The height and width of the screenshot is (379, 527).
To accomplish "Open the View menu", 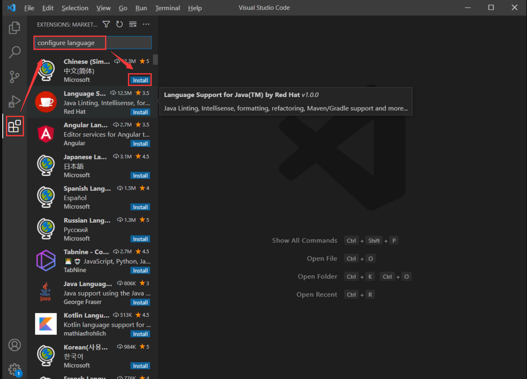I will [x=103, y=8].
